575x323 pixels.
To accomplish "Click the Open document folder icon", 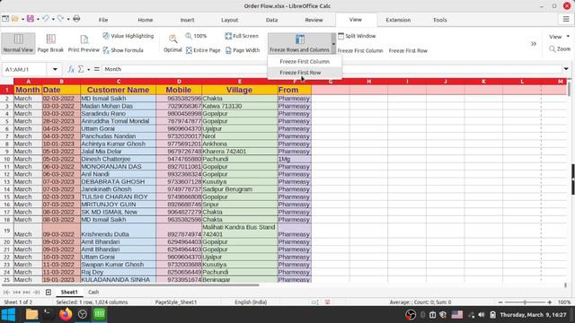I will 15,18.
